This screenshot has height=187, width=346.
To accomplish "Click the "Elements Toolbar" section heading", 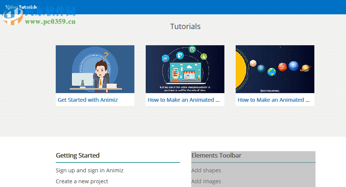I will (216, 155).
